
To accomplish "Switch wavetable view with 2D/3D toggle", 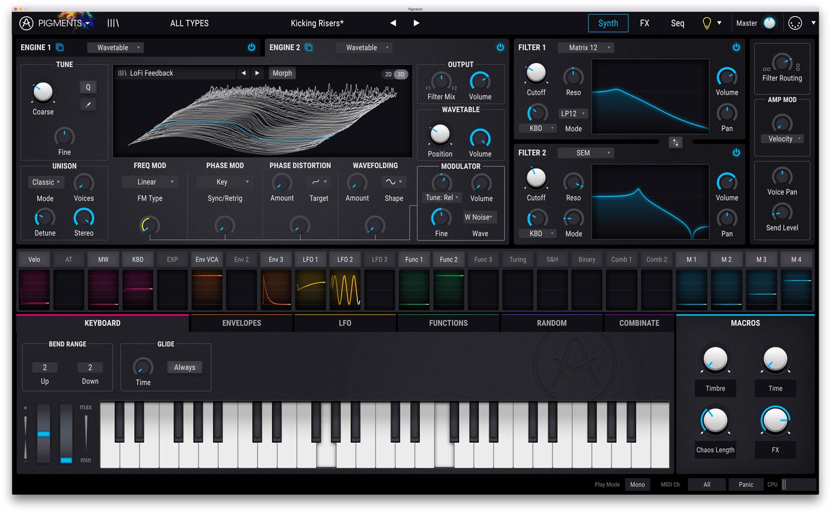I will [394, 74].
